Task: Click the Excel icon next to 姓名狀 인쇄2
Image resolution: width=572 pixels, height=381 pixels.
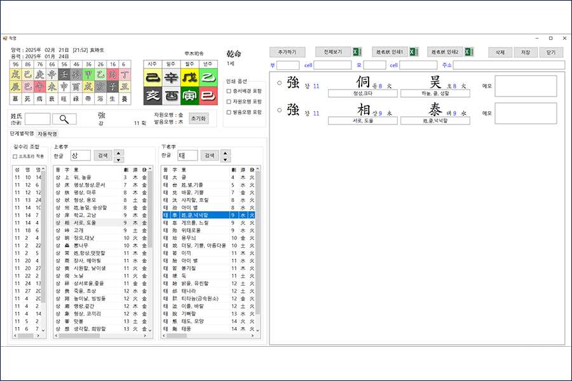Action: [468, 52]
